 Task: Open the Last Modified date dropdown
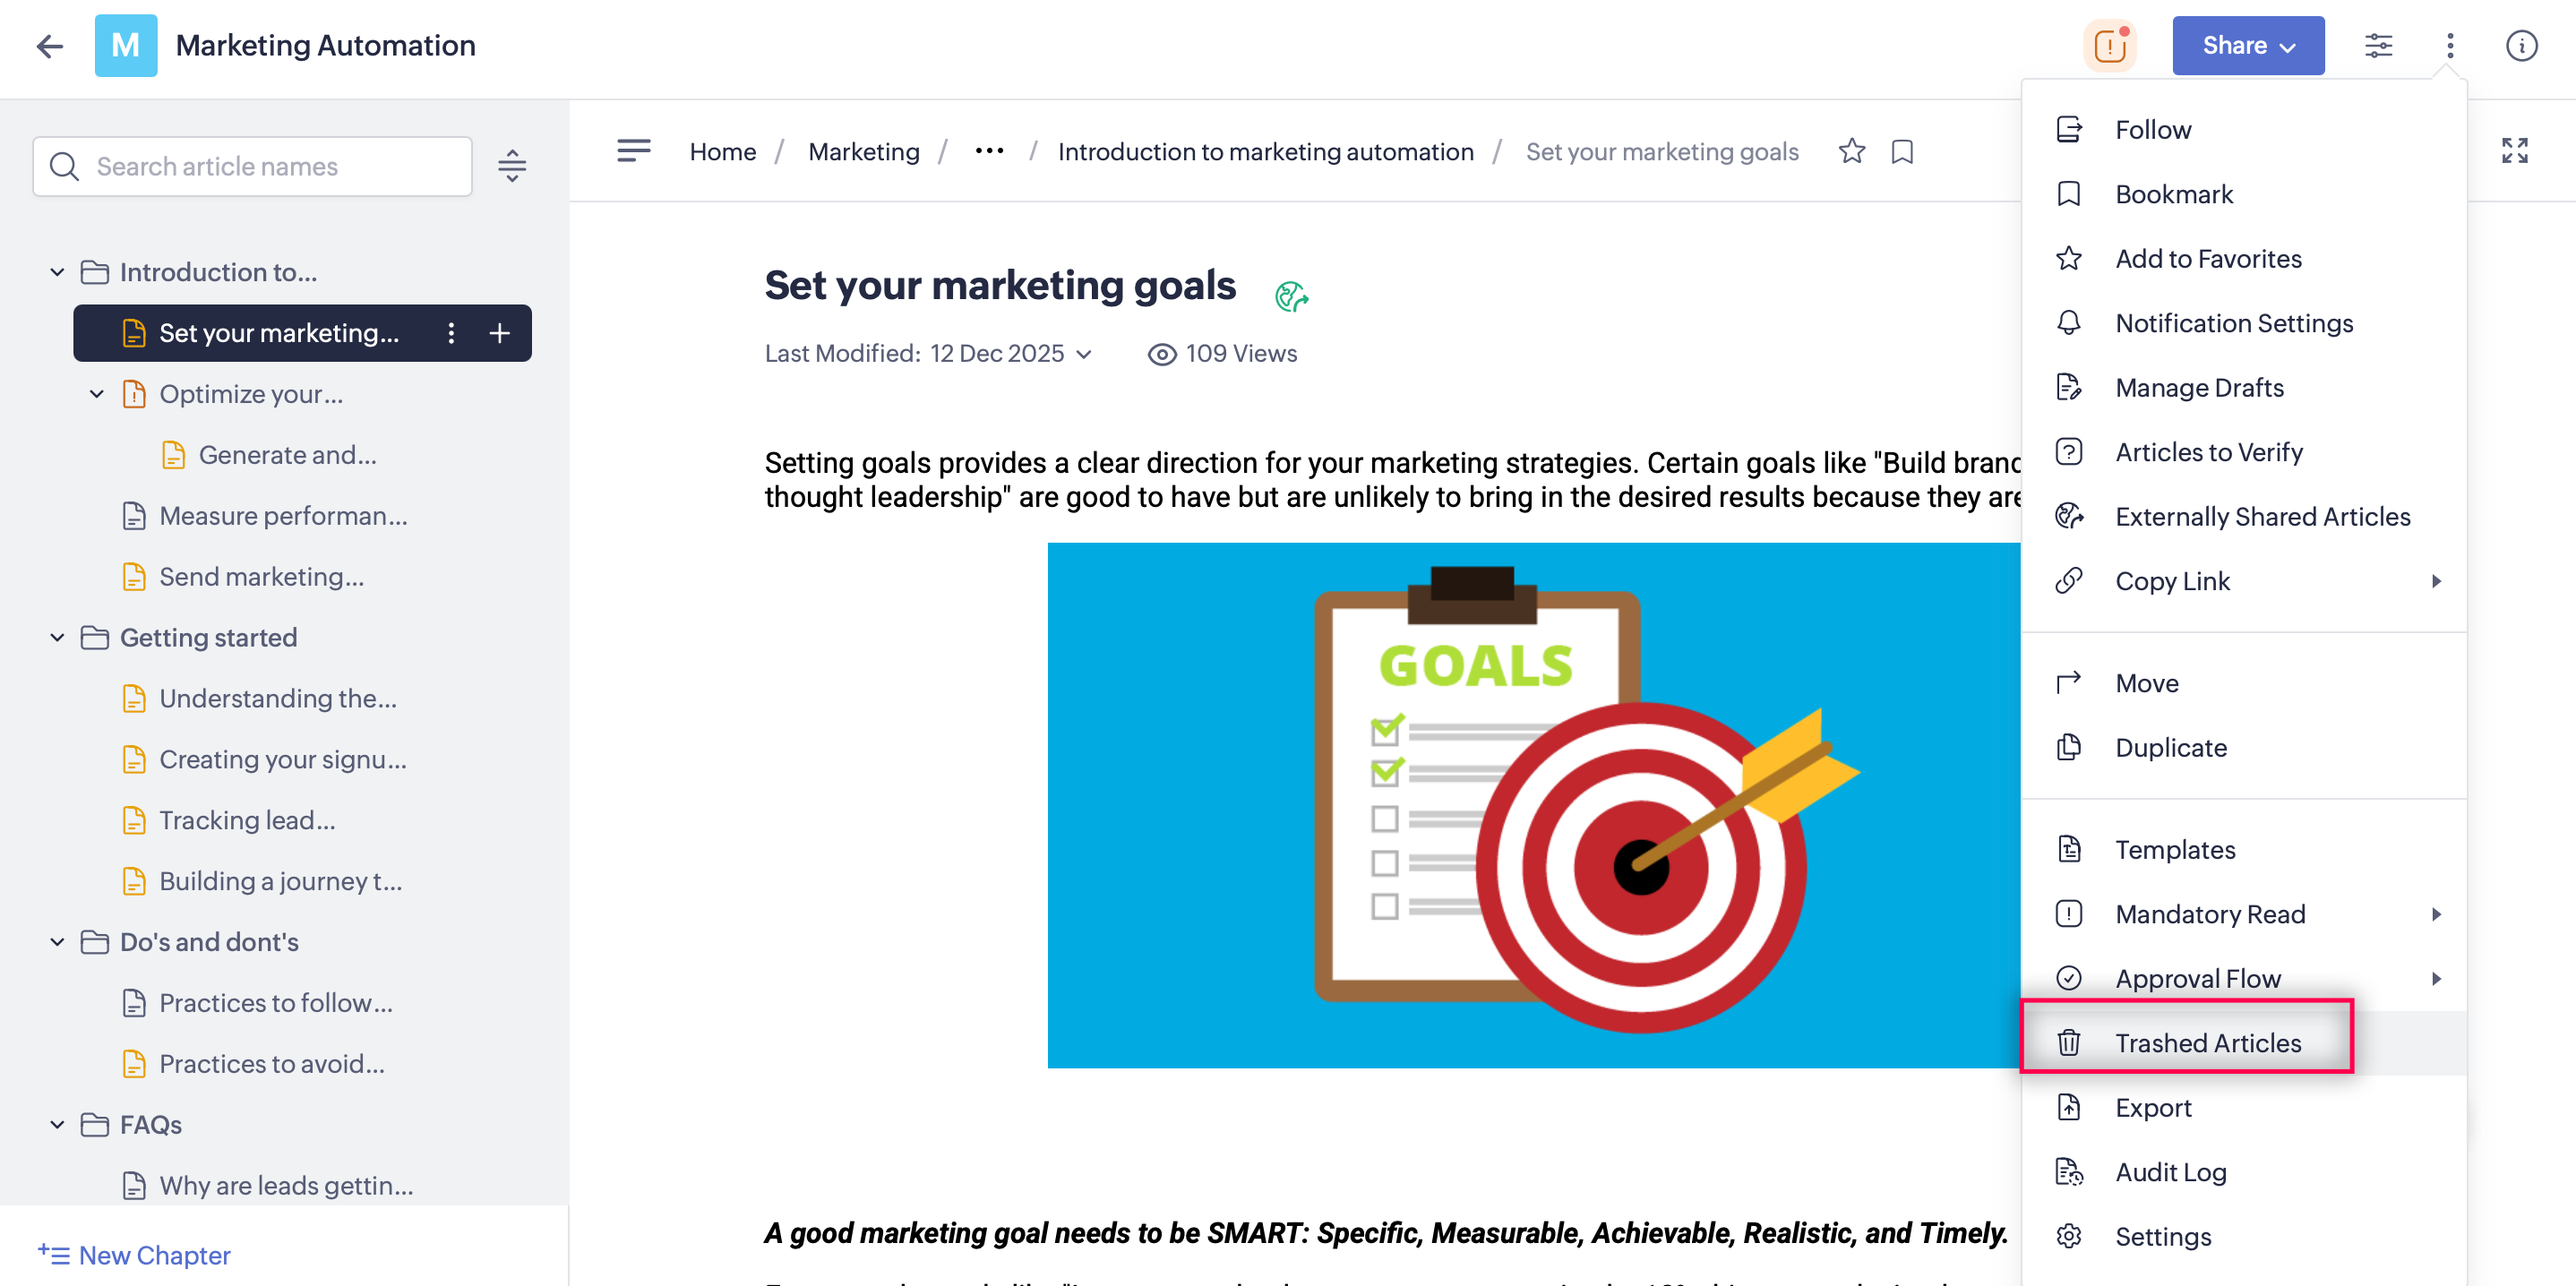[1084, 354]
